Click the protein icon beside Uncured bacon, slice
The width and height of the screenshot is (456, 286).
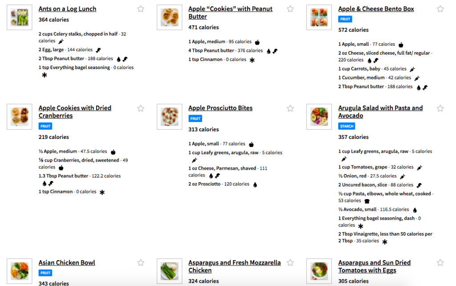pos(419,185)
